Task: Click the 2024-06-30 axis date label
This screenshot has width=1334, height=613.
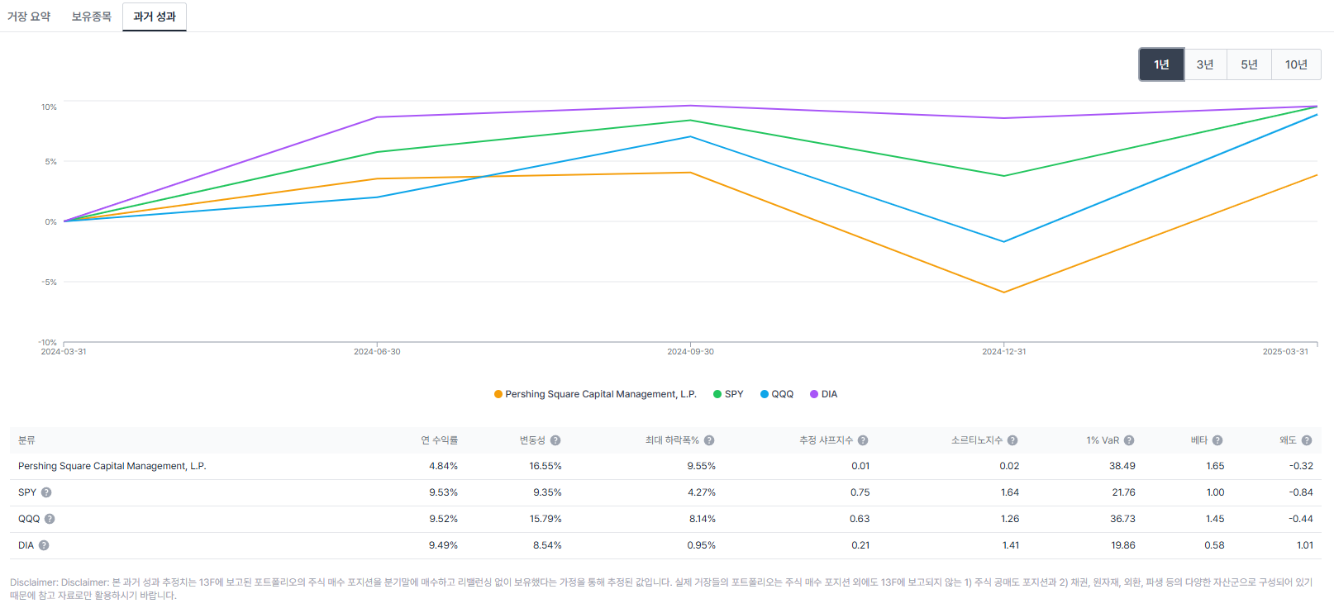Action: (x=377, y=352)
